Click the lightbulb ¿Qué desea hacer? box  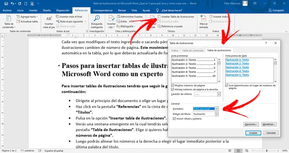point(169,10)
